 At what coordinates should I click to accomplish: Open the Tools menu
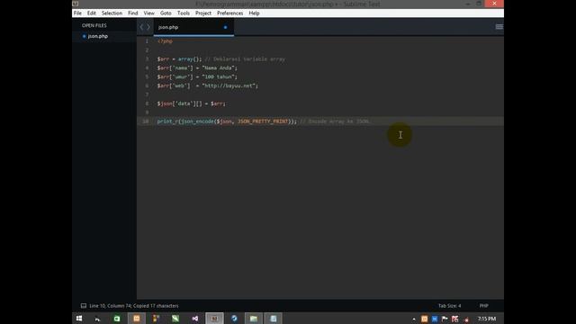(184, 13)
